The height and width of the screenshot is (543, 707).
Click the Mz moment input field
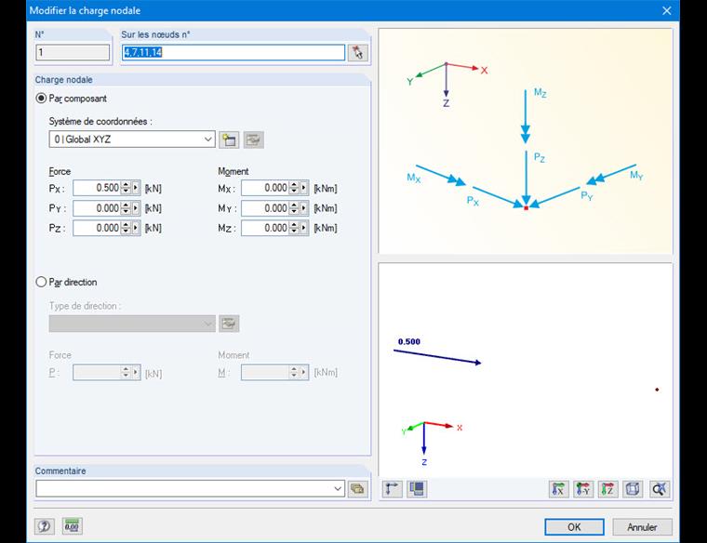pos(265,228)
